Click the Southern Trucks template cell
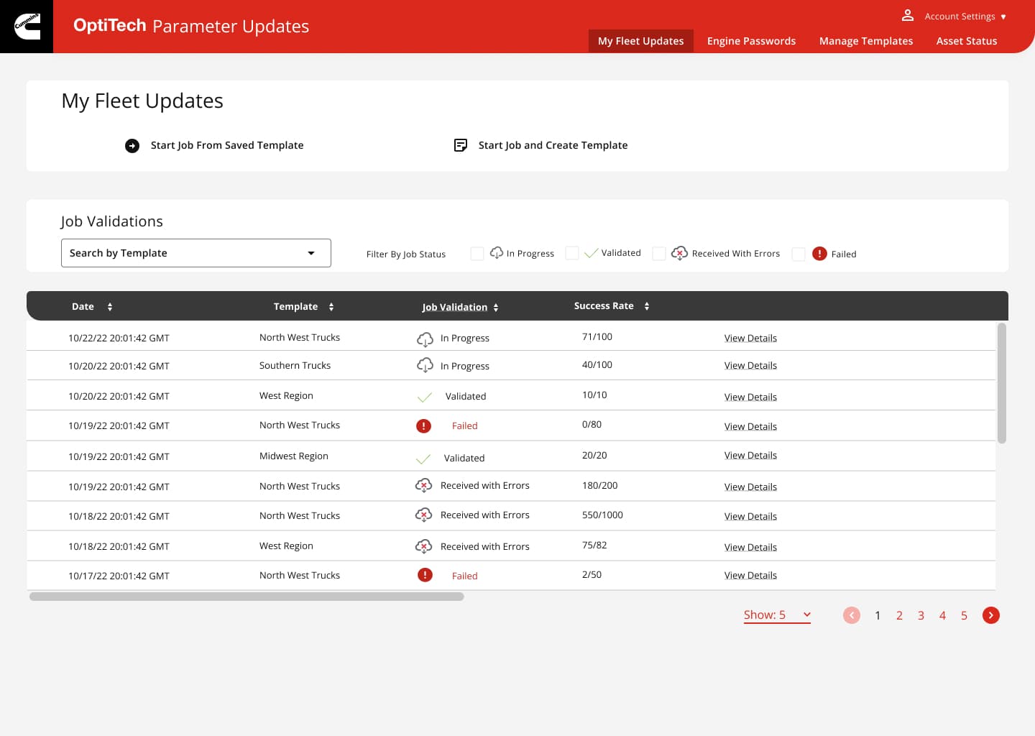Image resolution: width=1035 pixels, height=736 pixels. [x=295, y=366]
